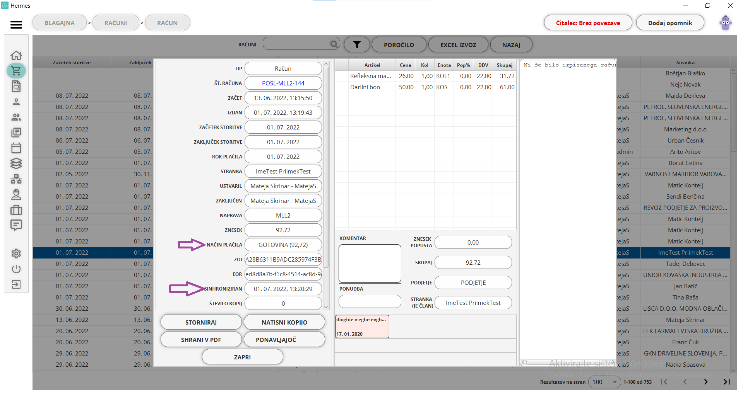Go to first results page

click(x=664, y=382)
